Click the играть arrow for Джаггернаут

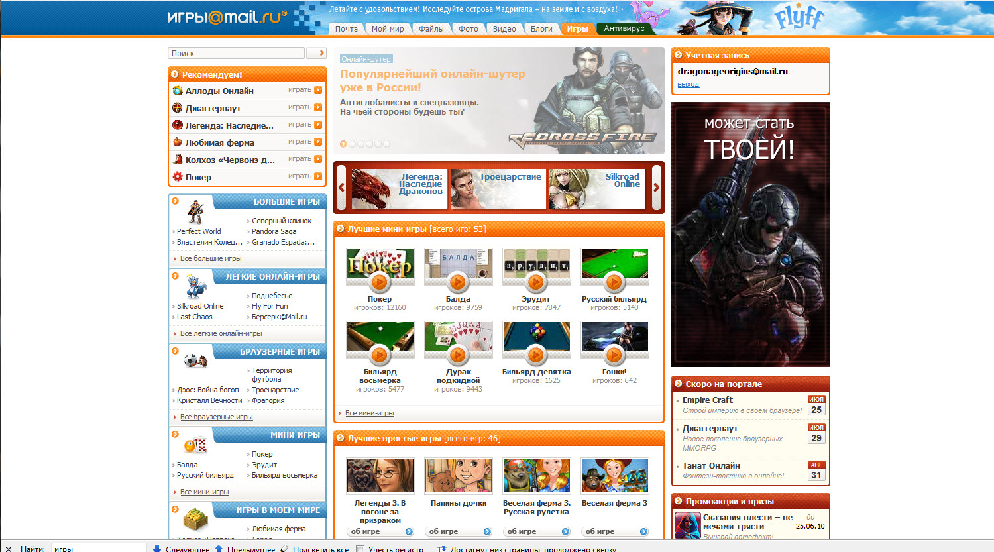[318, 107]
